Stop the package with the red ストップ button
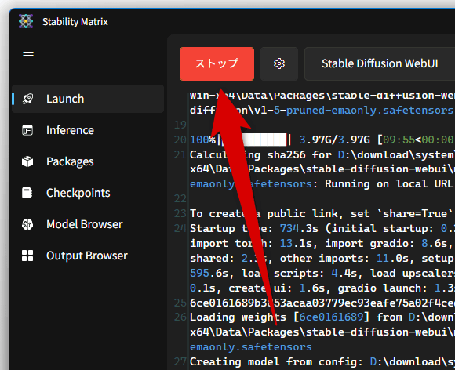 coord(217,63)
